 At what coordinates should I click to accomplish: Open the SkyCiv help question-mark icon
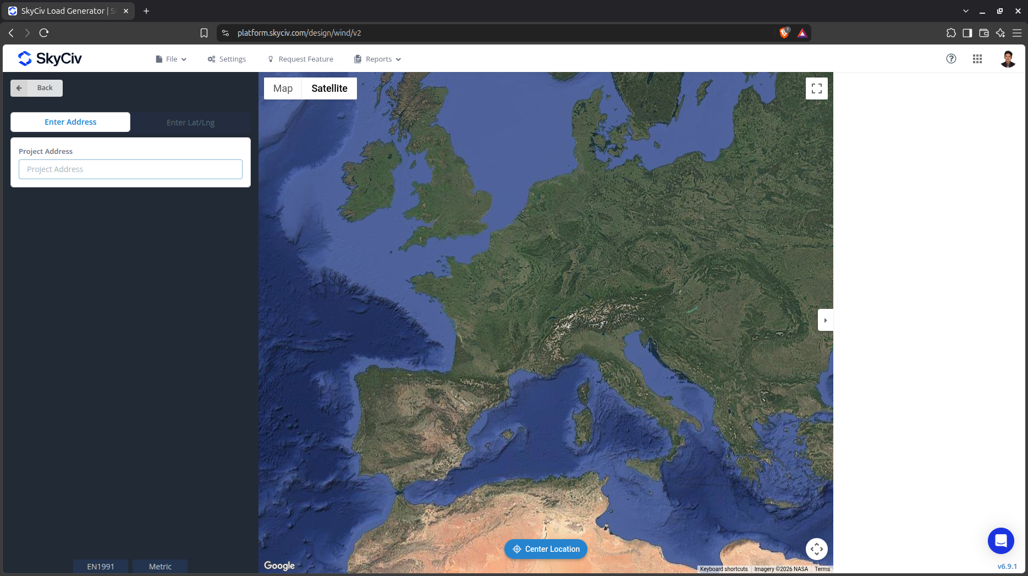click(951, 59)
